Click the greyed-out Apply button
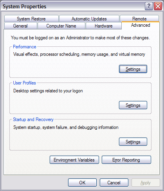164x191 pixels. click(x=146, y=183)
